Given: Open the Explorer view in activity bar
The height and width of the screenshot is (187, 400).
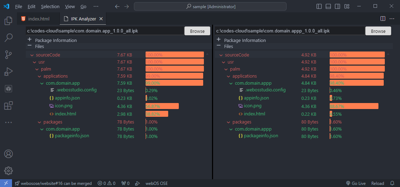Looking at the screenshot, I should [x=8, y=21].
